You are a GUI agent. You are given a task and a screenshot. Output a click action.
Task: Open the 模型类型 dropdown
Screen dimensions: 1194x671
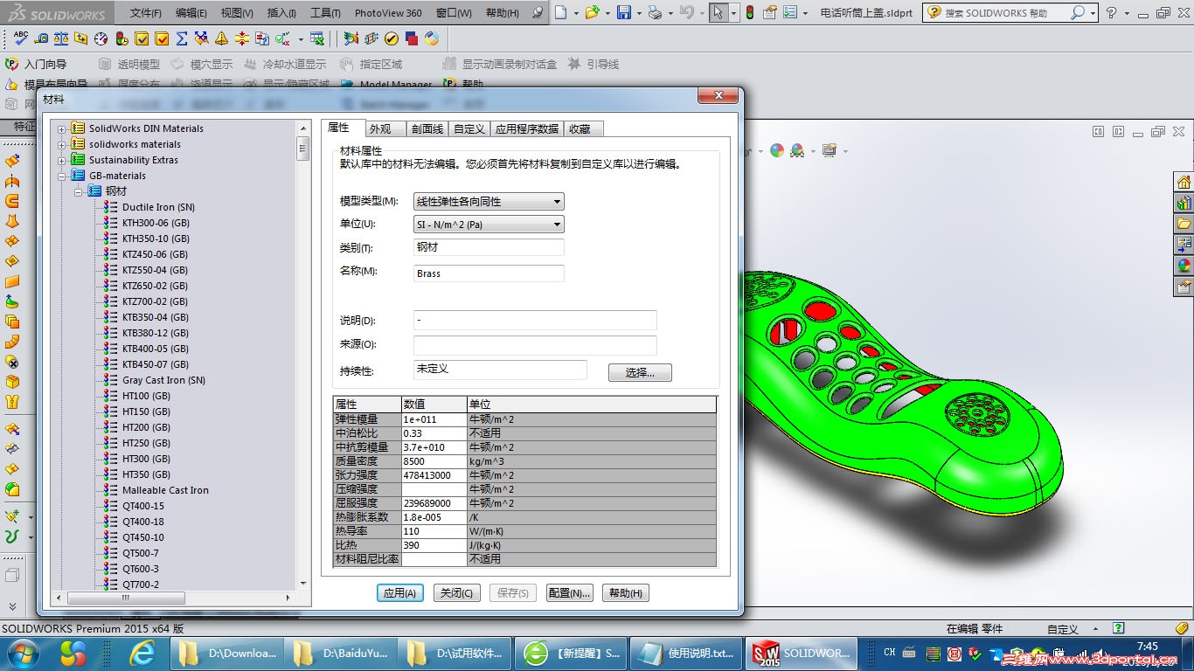(x=489, y=201)
